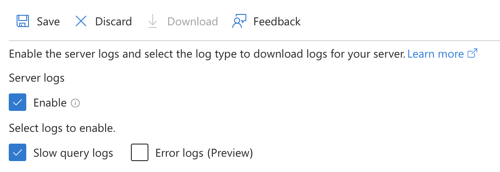Click the Enable label text
The width and height of the screenshot is (500, 172).
click(50, 103)
